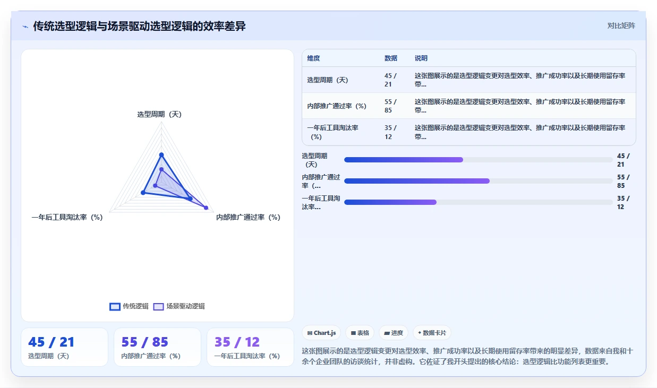
Task: Click the 选型周期（天）progress bar
Action: pos(478,160)
